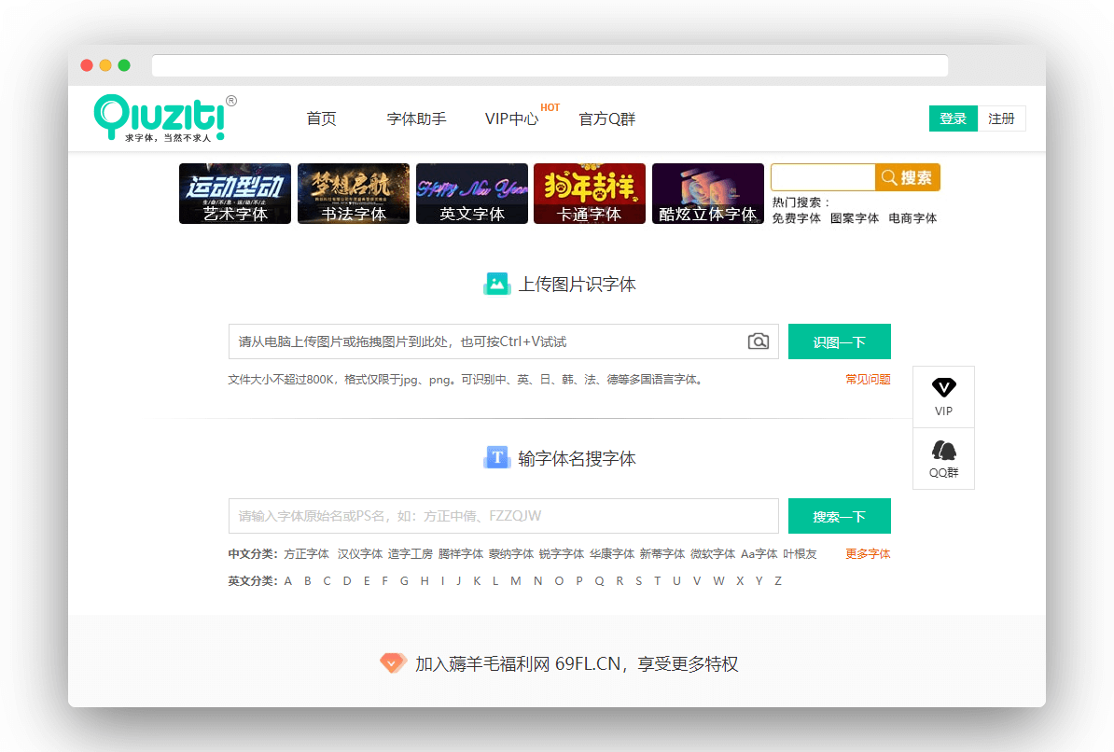Open the 常见问题 link
Screen dimensions: 1114x752
coord(869,380)
